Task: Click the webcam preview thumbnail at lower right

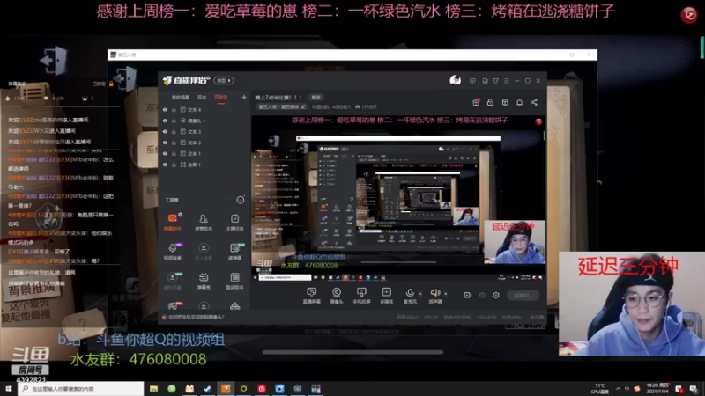Action: click(x=632, y=304)
